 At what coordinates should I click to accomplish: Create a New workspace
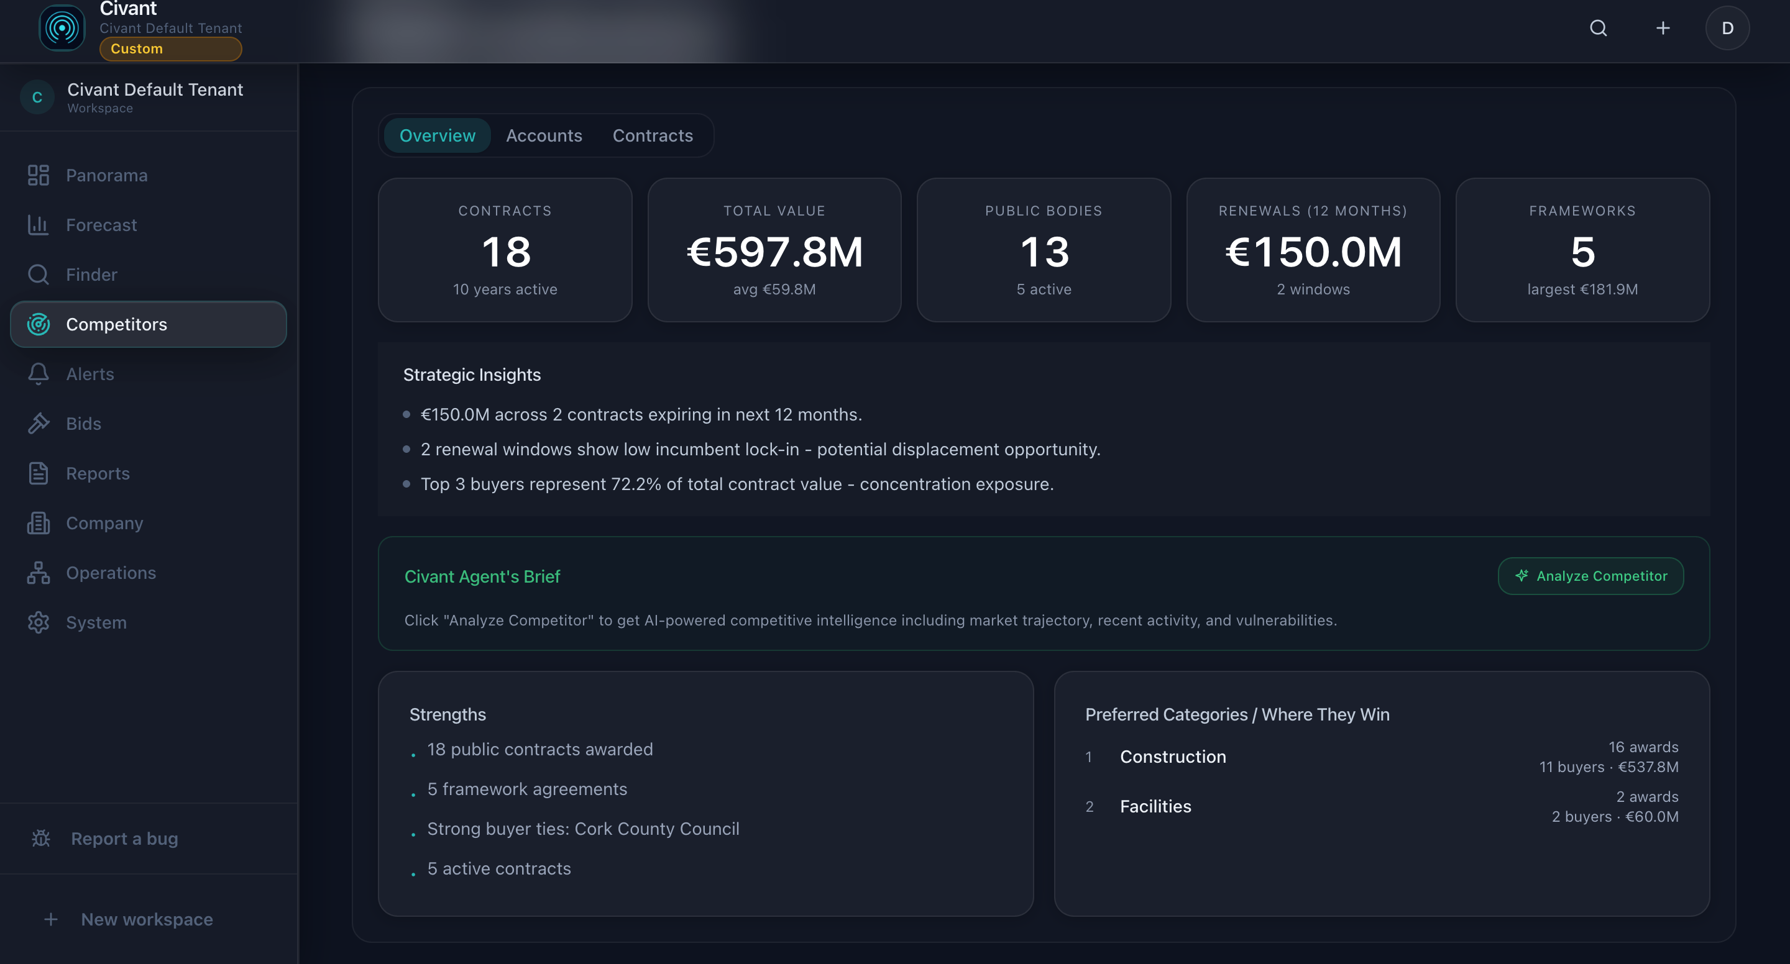[x=146, y=919]
